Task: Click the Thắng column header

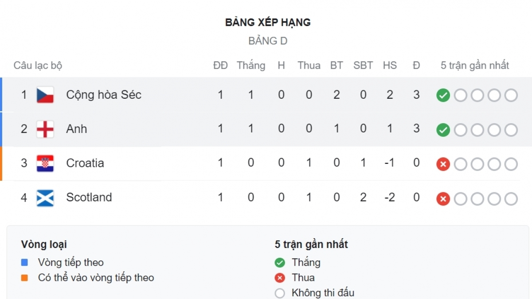Action: [x=251, y=66]
